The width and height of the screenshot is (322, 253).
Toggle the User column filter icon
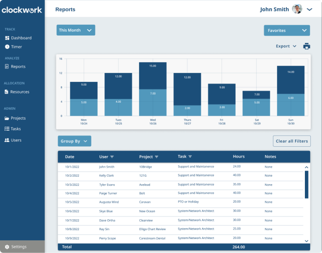(x=112, y=157)
